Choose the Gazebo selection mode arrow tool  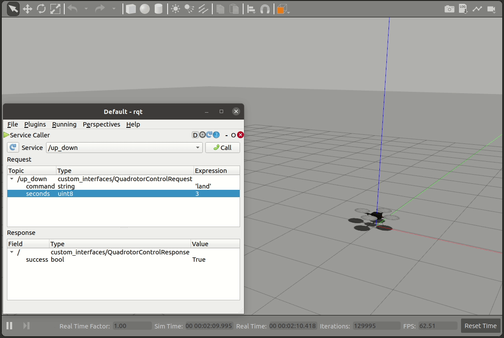pos(13,9)
